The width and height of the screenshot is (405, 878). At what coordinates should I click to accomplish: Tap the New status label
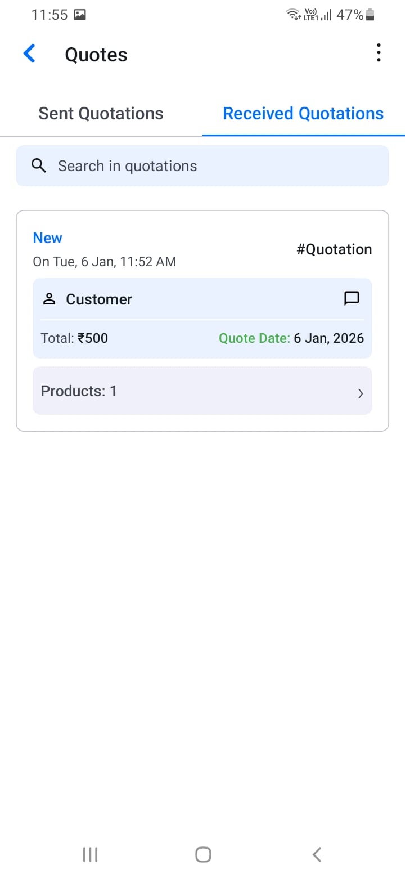coord(48,238)
